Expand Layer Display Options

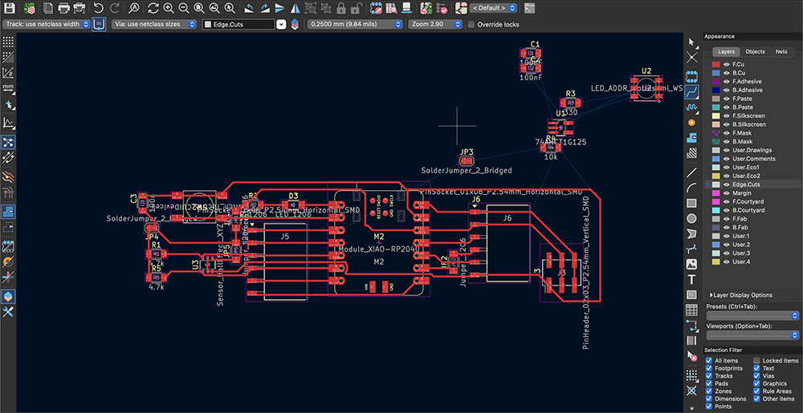(741, 295)
